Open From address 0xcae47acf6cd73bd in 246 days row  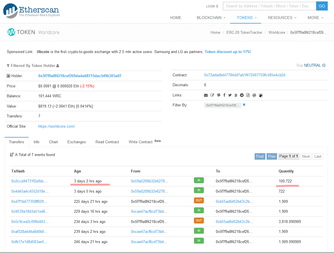pos(149,242)
